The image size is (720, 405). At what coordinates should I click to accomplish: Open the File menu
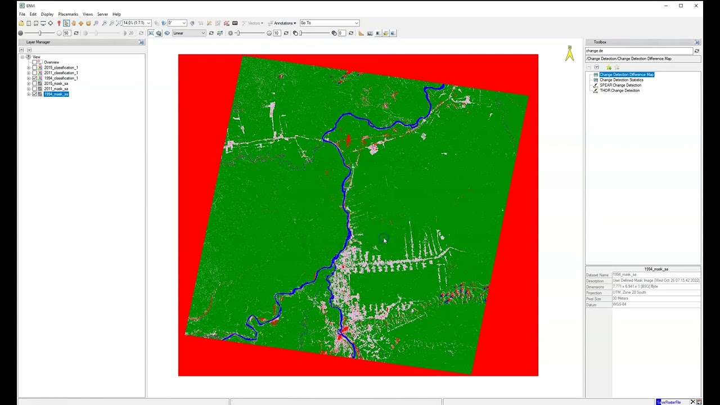click(x=22, y=14)
